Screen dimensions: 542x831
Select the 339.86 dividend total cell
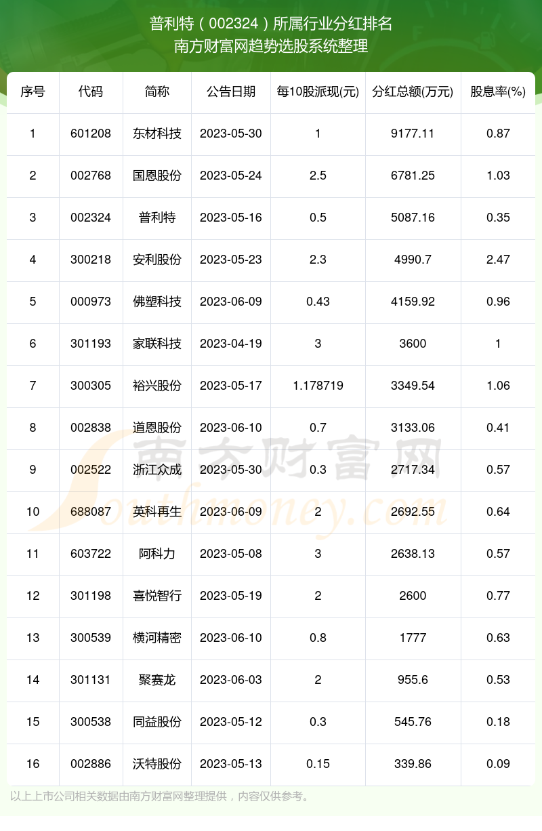[x=413, y=764]
